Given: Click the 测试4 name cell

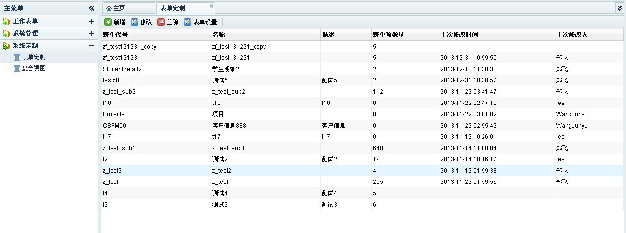Looking at the screenshot, I should pos(265,193).
